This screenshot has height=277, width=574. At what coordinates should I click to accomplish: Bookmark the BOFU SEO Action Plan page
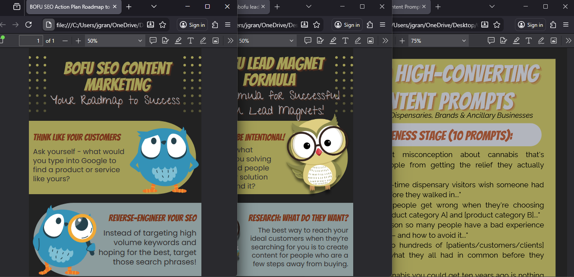click(x=163, y=25)
